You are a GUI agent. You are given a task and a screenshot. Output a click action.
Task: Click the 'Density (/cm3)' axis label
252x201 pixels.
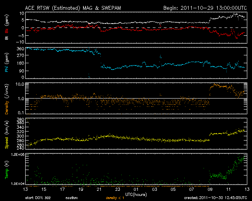(x=7, y=99)
